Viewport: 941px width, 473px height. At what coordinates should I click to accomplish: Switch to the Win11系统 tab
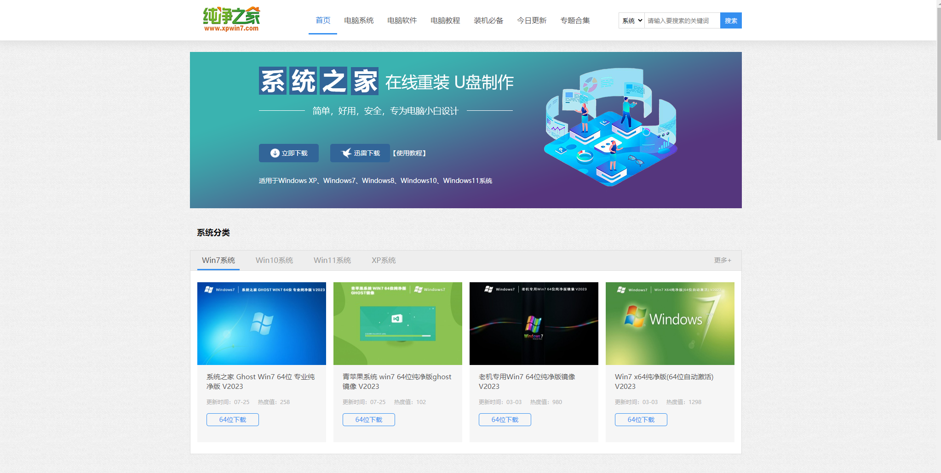pyautogui.click(x=333, y=260)
